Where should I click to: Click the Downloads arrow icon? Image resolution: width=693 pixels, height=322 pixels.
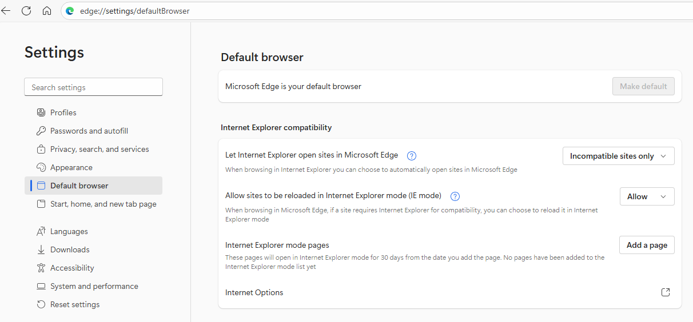click(x=41, y=249)
